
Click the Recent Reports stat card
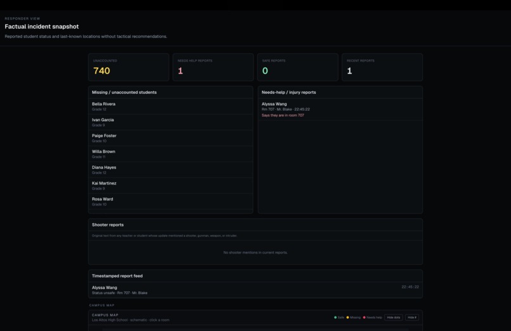point(382,67)
